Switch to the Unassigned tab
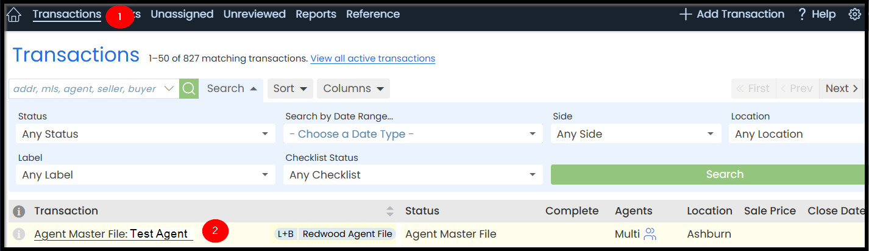This screenshot has width=869, height=251. (x=182, y=14)
